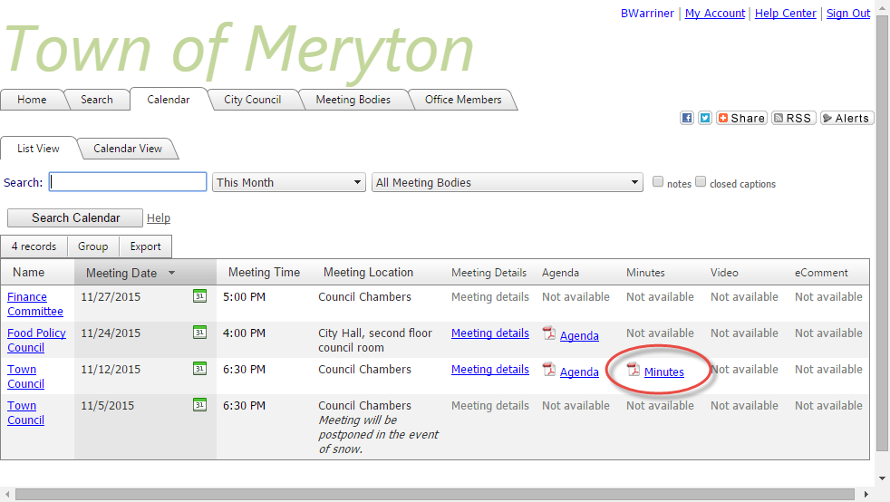Click the Meeting Date column sort arrow
The height and width of the screenshot is (502, 890).
coord(172,273)
